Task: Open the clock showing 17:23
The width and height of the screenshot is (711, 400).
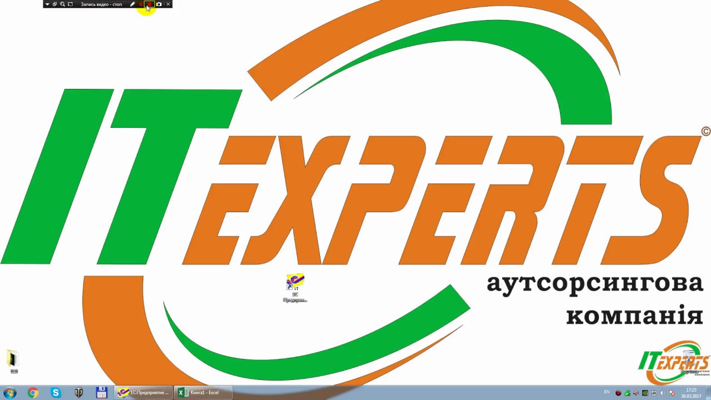Action: (x=692, y=393)
